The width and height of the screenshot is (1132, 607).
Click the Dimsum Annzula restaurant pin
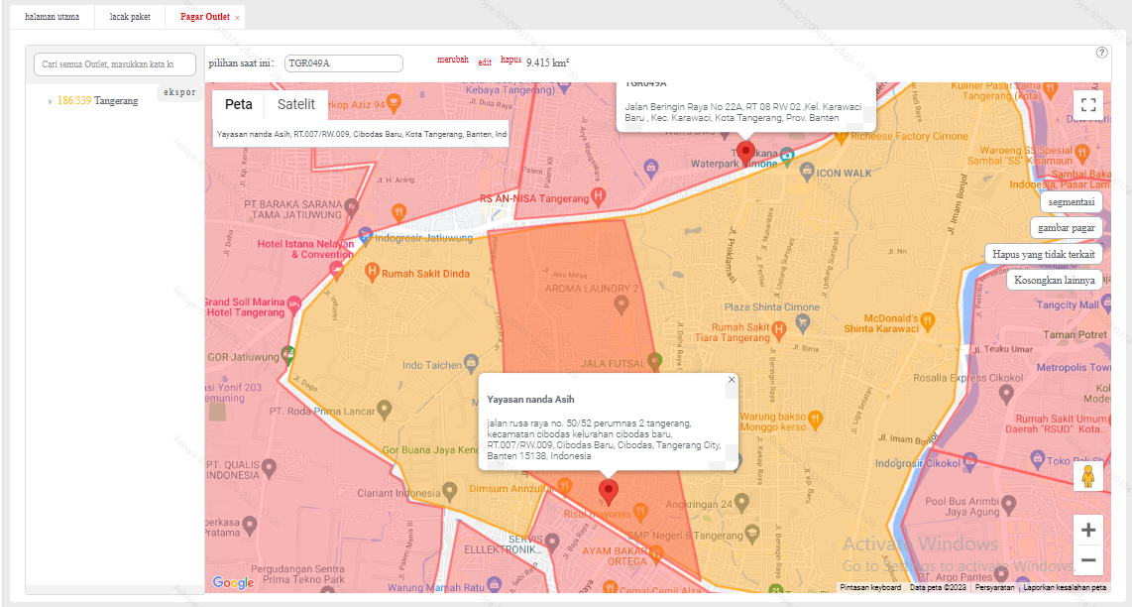coord(565,485)
